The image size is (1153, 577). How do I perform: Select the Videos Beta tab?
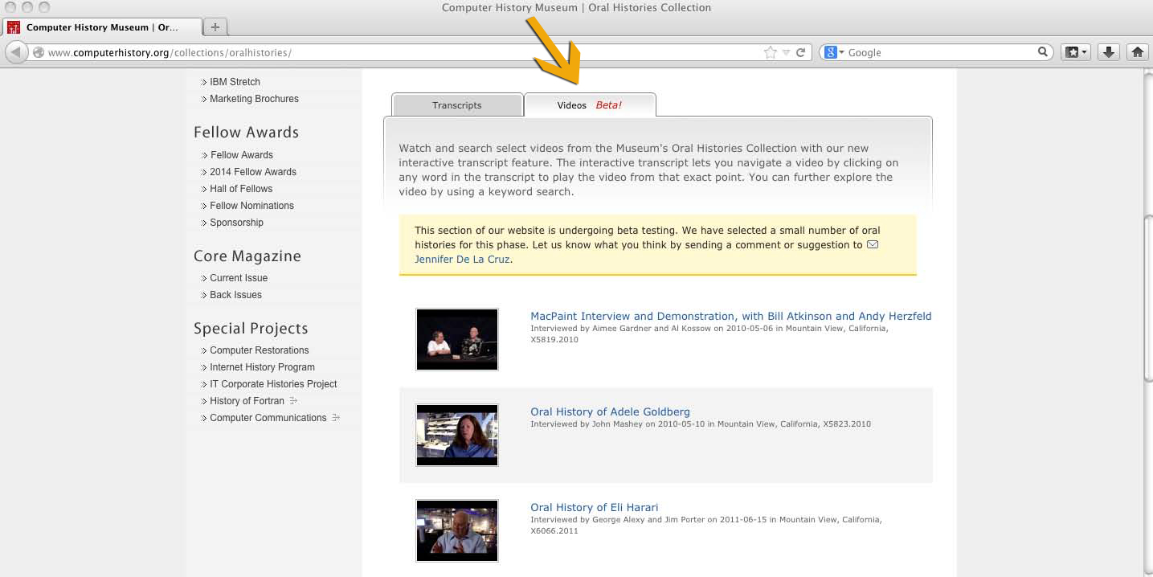tap(589, 105)
